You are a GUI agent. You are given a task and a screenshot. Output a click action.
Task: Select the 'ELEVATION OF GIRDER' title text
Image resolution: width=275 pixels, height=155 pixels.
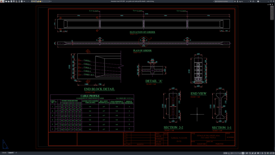142,32
